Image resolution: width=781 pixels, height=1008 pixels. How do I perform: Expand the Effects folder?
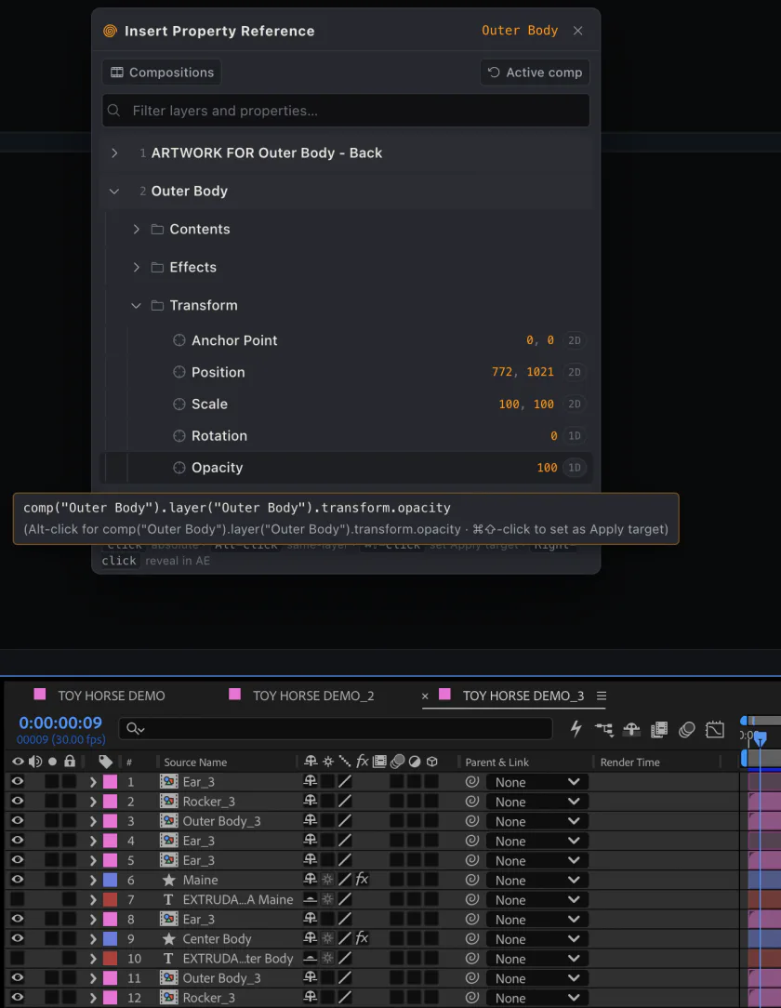(x=137, y=267)
